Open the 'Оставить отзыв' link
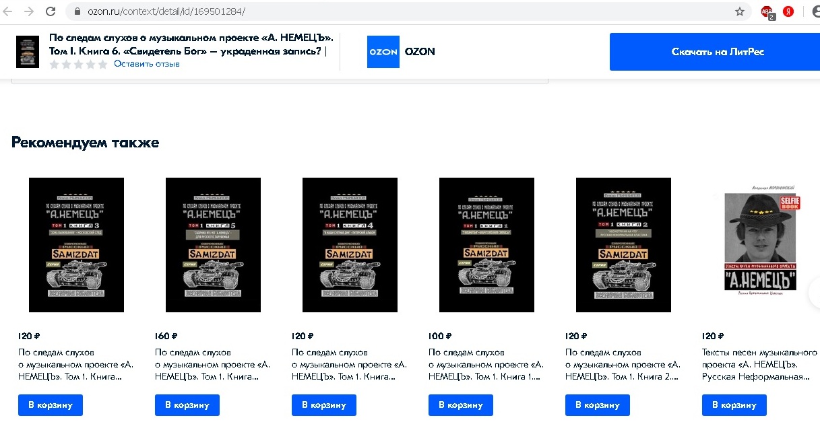Viewport: 820px width, 424px height. pos(147,64)
